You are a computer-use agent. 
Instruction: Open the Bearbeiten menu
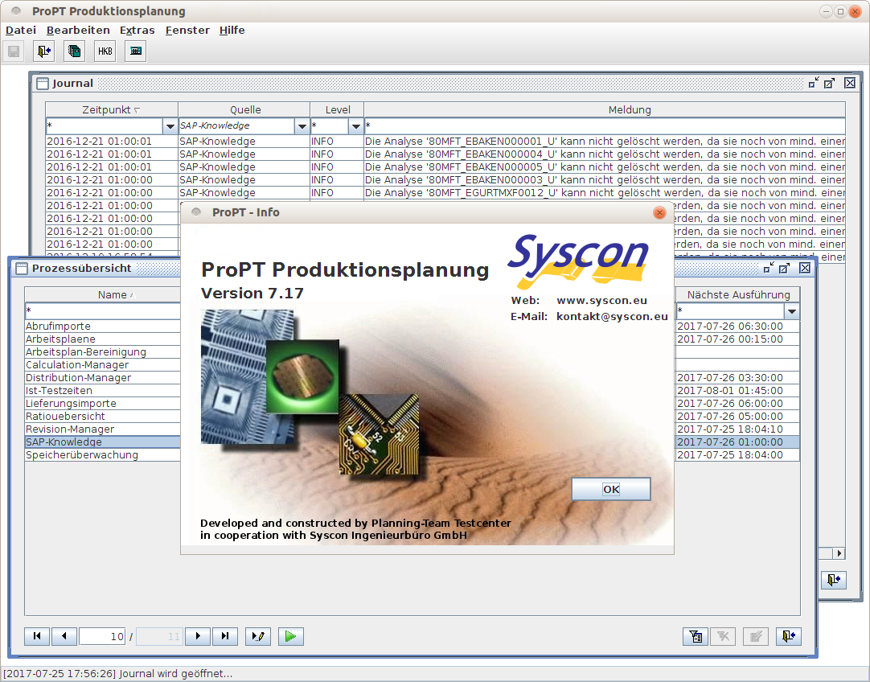point(78,31)
